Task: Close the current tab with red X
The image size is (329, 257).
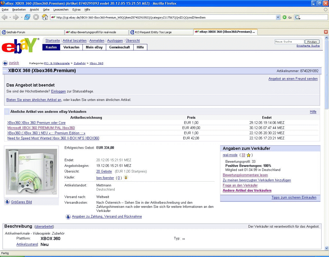Action: (x=326, y=32)
